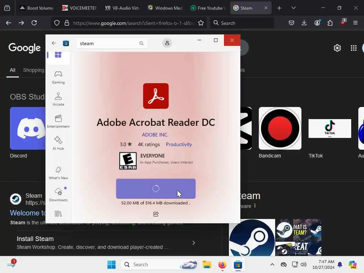364x273 pixels.
Task: Click Firefox tracking protection shield icon
Action: pyautogui.click(x=57, y=23)
